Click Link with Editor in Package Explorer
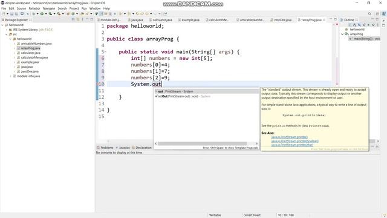The image size is (387, 218). pyautogui.click(x=78, y=19)
